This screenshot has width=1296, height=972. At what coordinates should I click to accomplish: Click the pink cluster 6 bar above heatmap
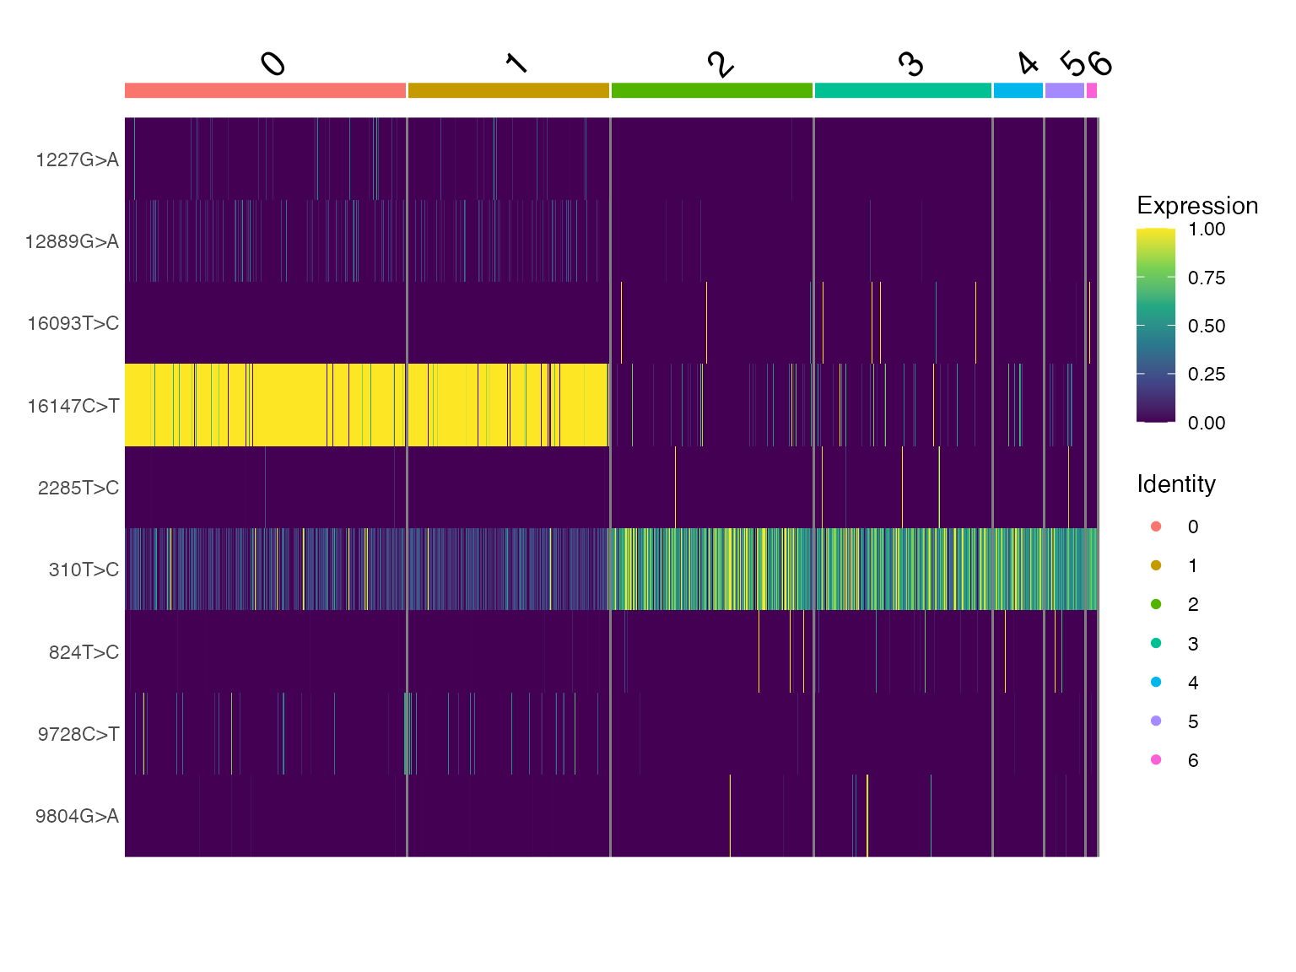(1092, 90)
